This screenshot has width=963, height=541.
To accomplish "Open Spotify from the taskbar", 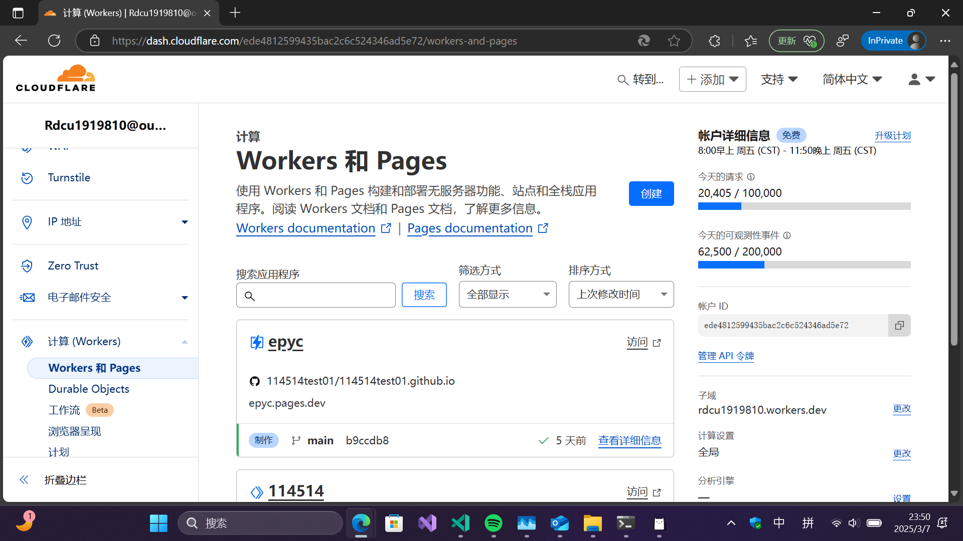I will tap(494, 523).
